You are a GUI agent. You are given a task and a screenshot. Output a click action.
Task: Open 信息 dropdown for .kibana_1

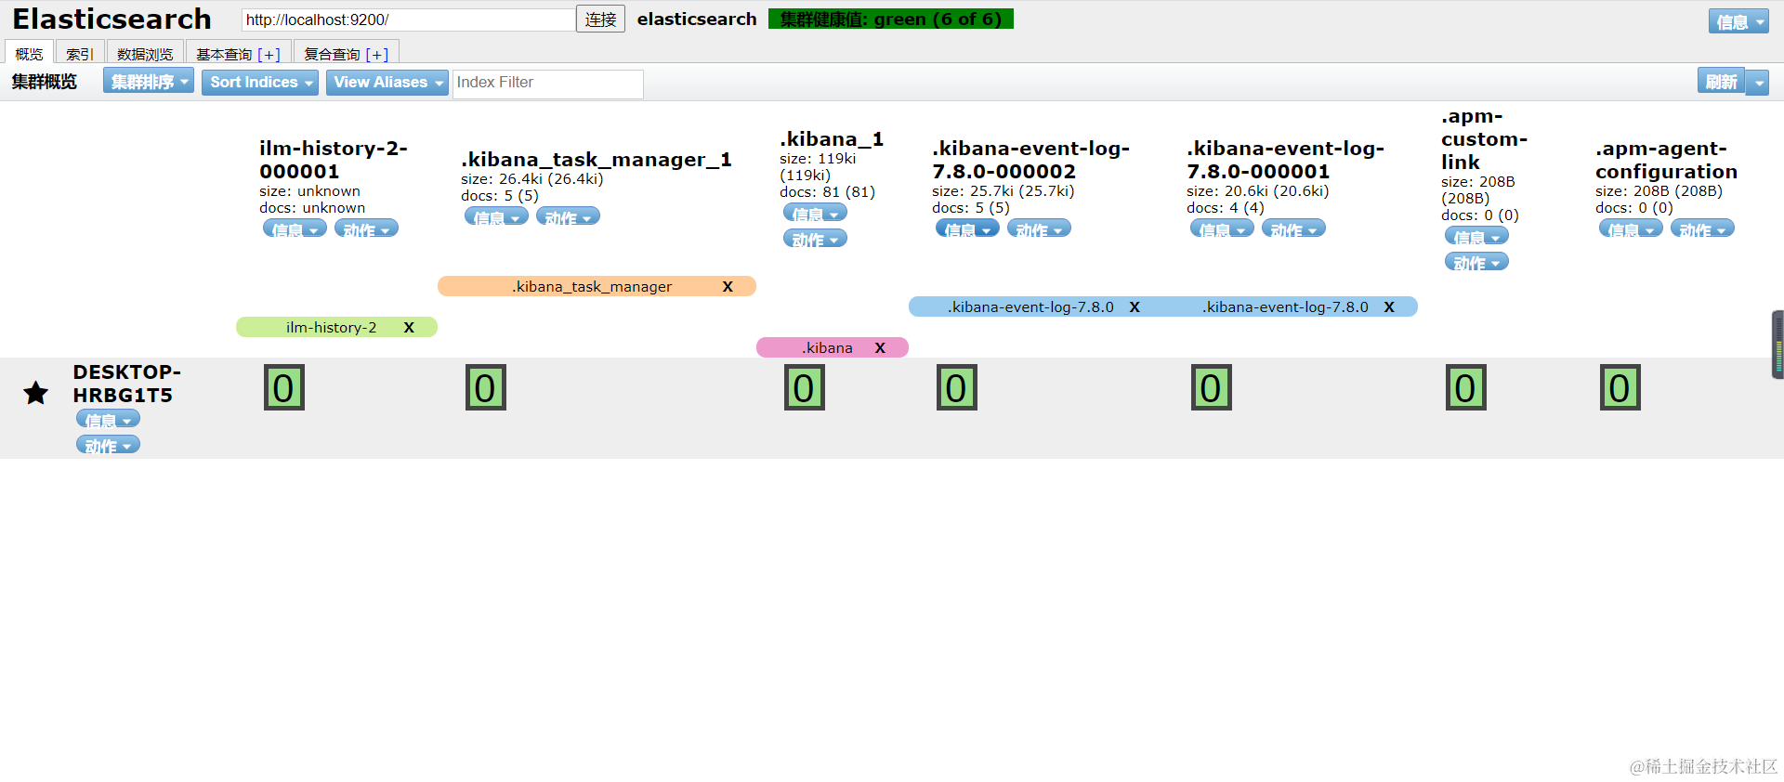pos(815,213)
